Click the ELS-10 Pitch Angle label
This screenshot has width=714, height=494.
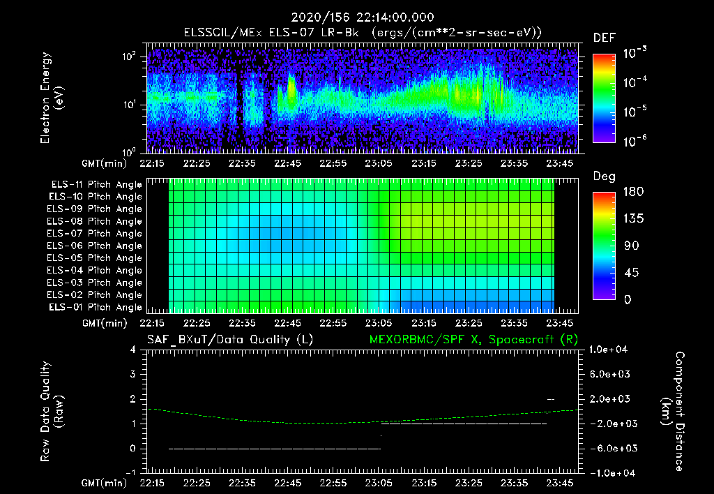tap(96, 197)
